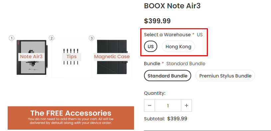Click the BOOX Note Air3 product title
This screenshot has width=271, height=131.
pyautogui.click(x=172, y=6)
